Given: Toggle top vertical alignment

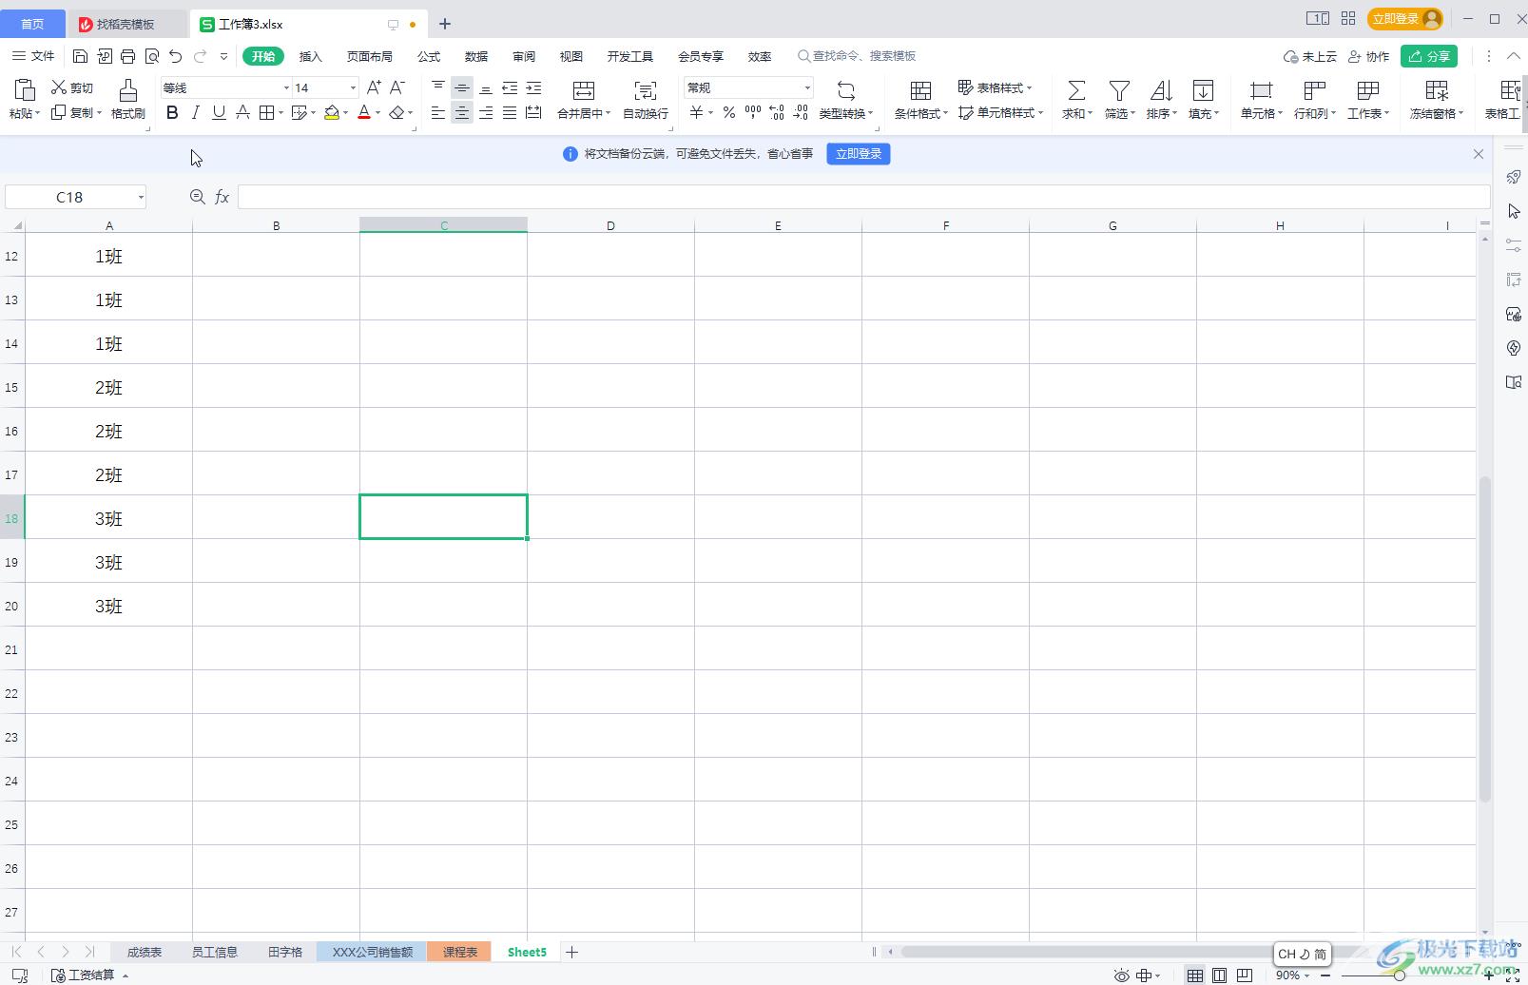Looking at the screenshot, I should (x=437, y=87).
